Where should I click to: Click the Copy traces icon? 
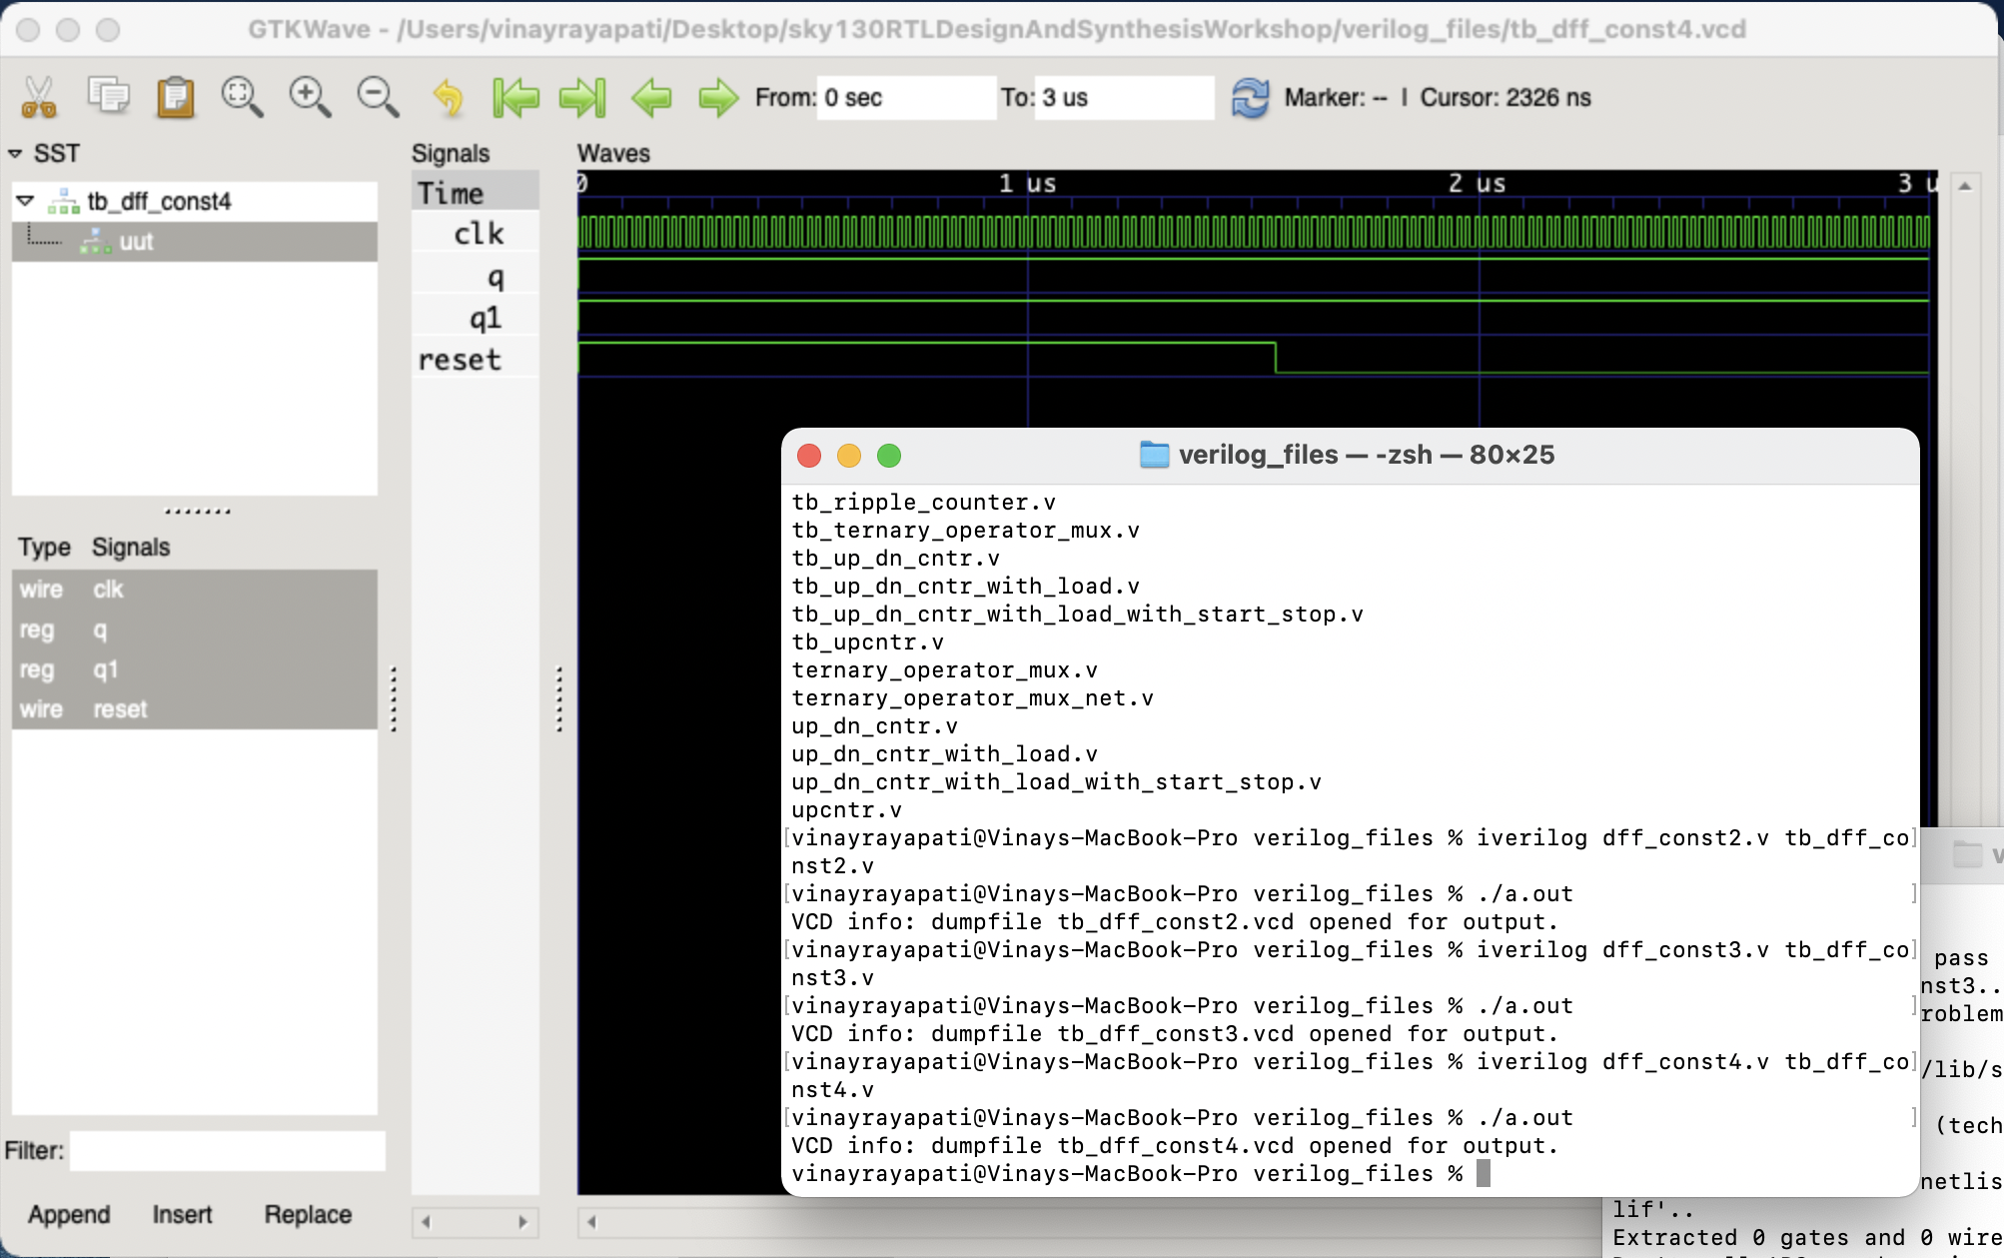[108, 98]
